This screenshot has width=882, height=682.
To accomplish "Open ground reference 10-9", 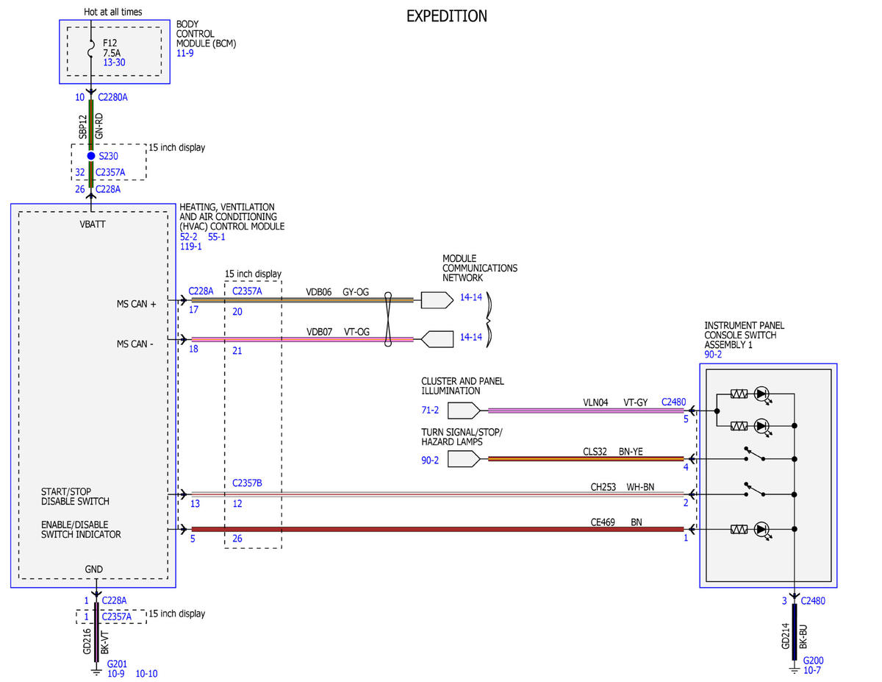I will point(115,673).
